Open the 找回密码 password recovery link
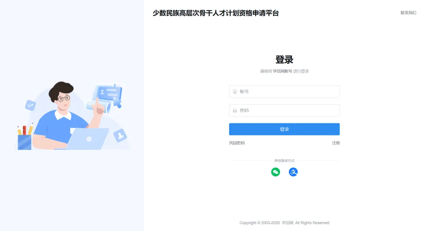The image size is (425, 231). click(x=237, y=143)
